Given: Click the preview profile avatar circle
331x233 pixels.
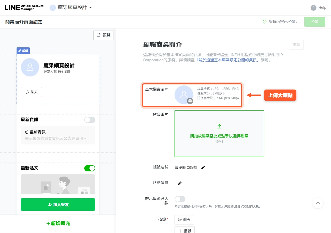Looking at the screenshot, I should [30, 67].
